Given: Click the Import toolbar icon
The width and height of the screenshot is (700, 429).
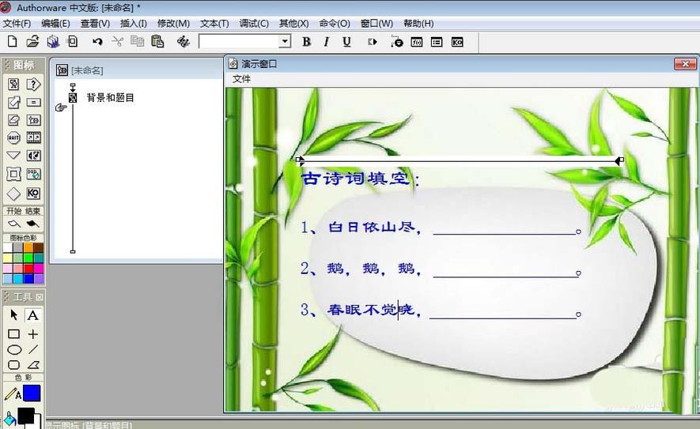Looking at the screenshot, I should tap(72, 41).
